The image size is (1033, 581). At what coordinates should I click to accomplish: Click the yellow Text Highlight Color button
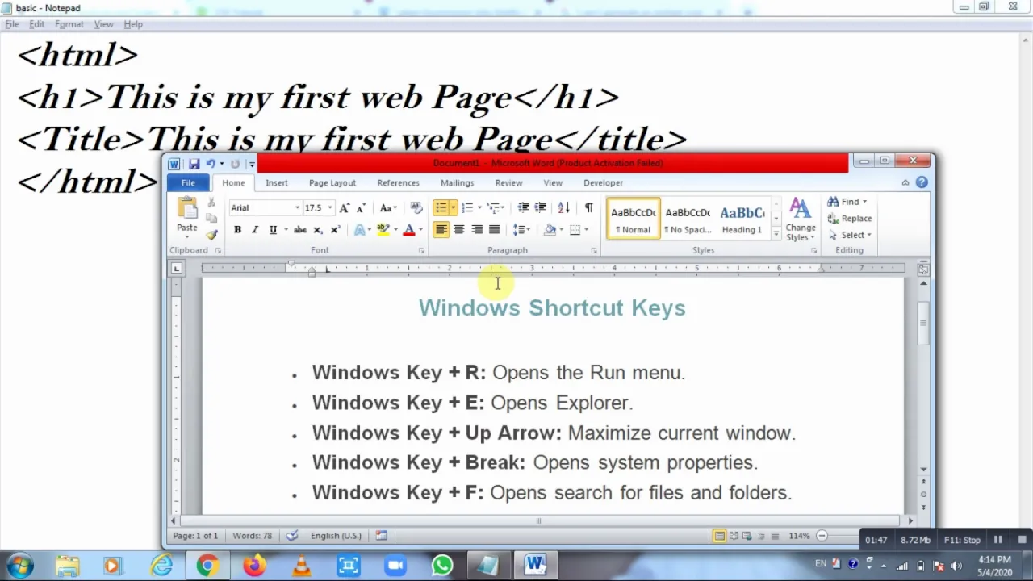383,230
